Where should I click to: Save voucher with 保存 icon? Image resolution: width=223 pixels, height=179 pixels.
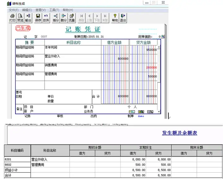pyautogui.click(x=38, y=18)
